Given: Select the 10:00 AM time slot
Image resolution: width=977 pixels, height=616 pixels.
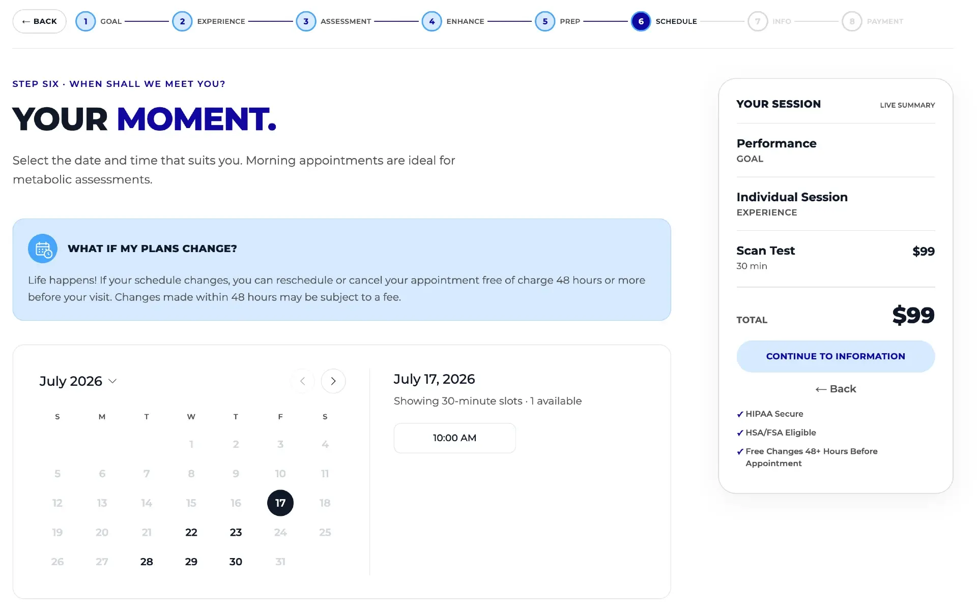Looking at the screenshot, I should [455, 438].
